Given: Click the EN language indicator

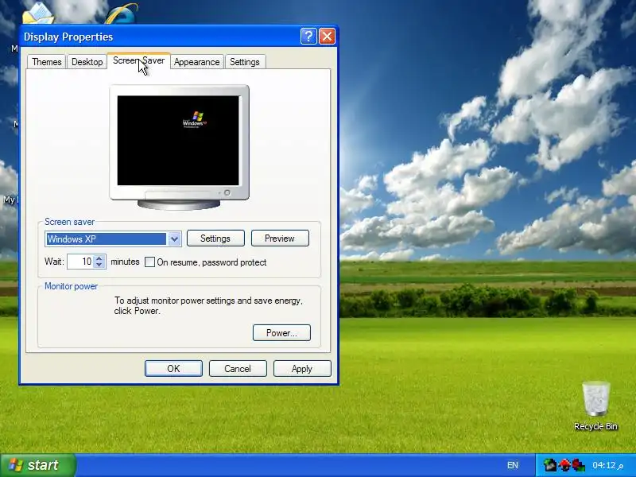Looking at the screenshot, I should coord(512,465).
